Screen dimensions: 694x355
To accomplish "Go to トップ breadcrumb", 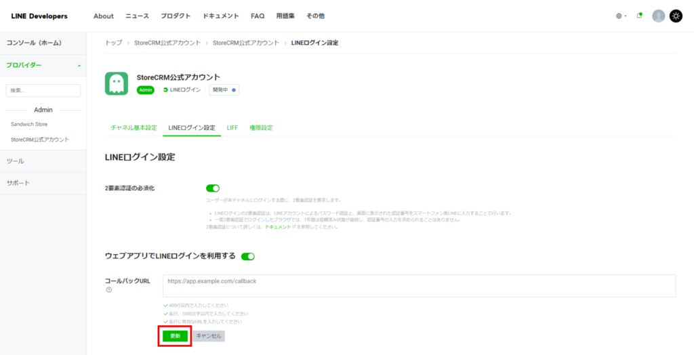I will 113,43.
